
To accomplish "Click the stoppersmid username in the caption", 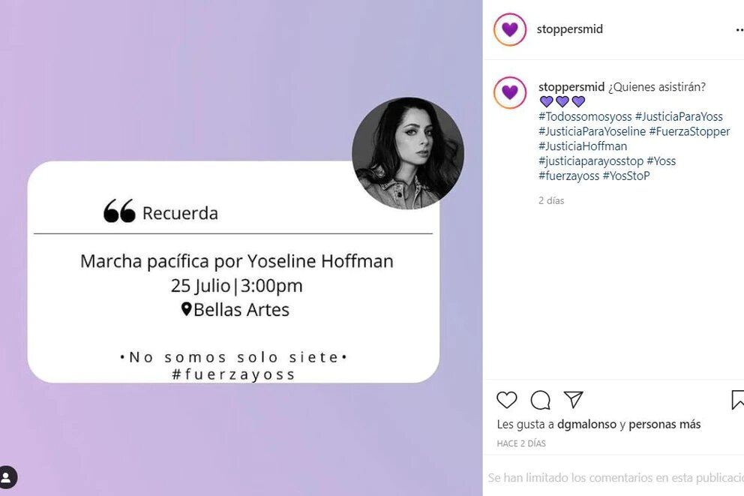I will 571,87.
